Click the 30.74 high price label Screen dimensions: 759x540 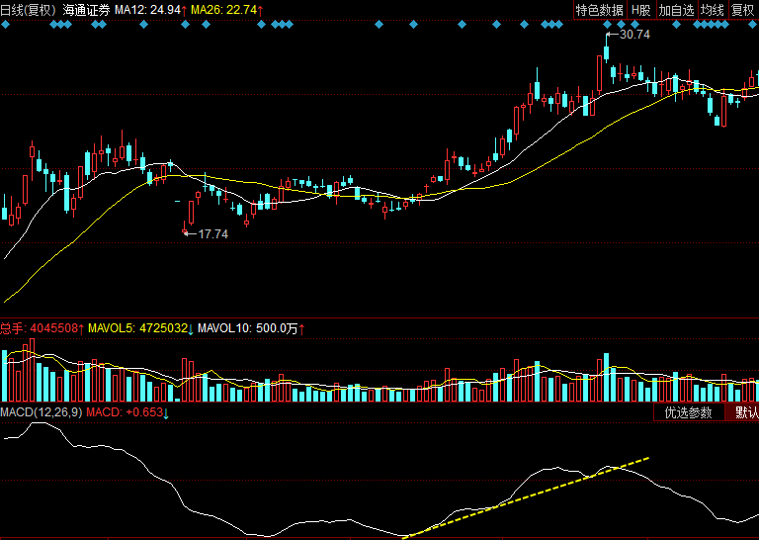tap(634, 35)
